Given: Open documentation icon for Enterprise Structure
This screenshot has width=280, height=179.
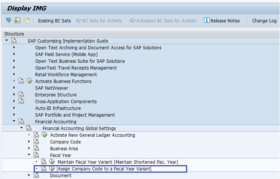Looking at the screenshot, I should tap(21, 95).
